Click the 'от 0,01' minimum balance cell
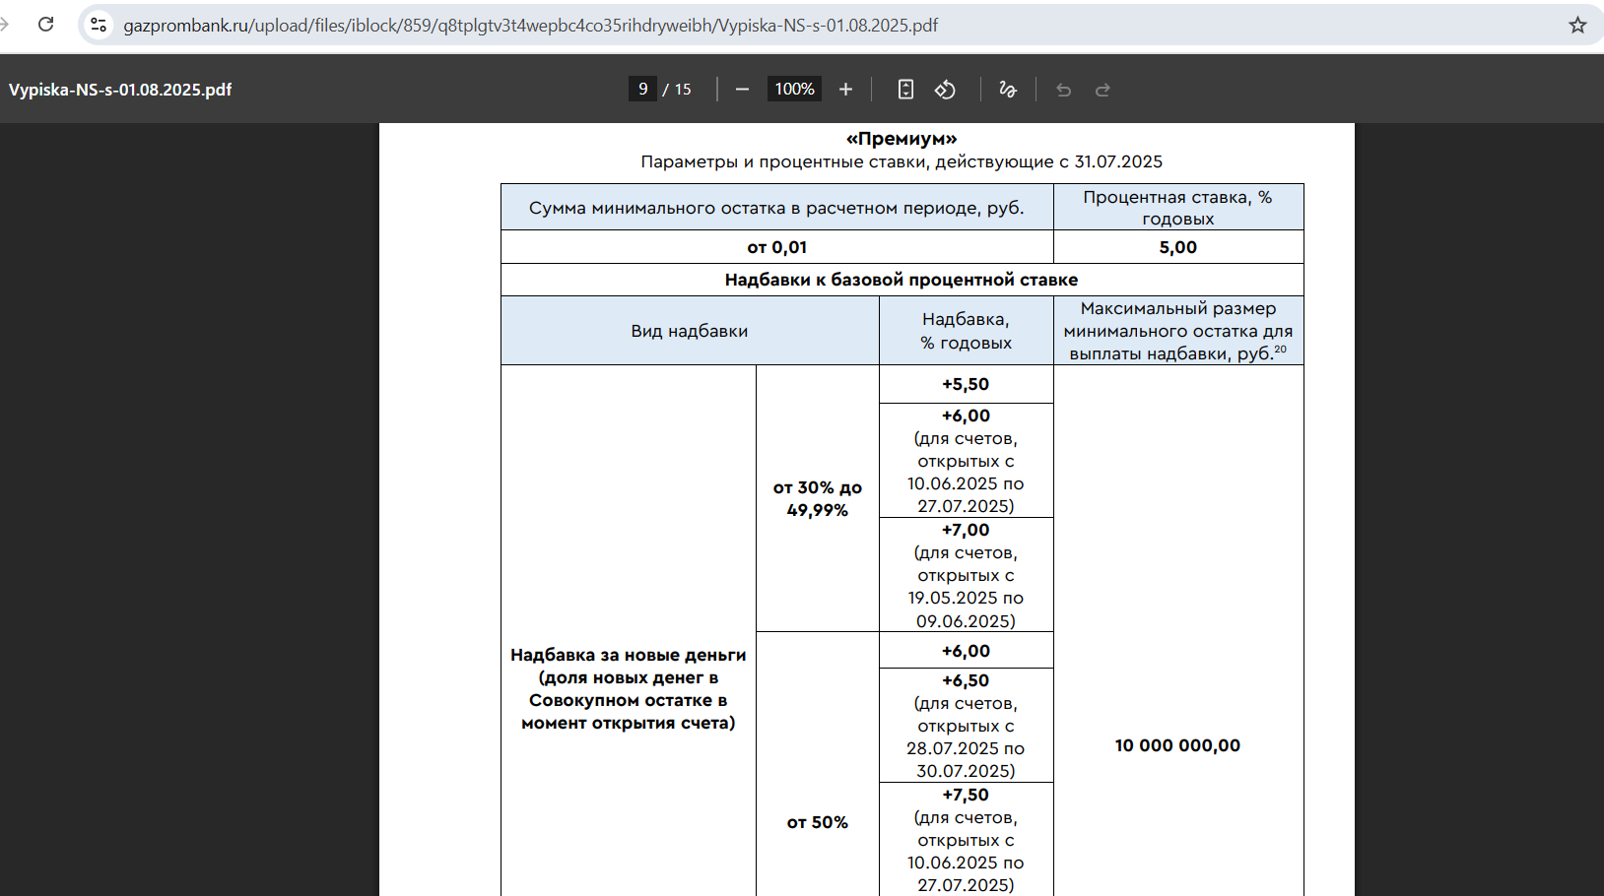The width and height of the screenshot is (1604, 896). (777, 247)
